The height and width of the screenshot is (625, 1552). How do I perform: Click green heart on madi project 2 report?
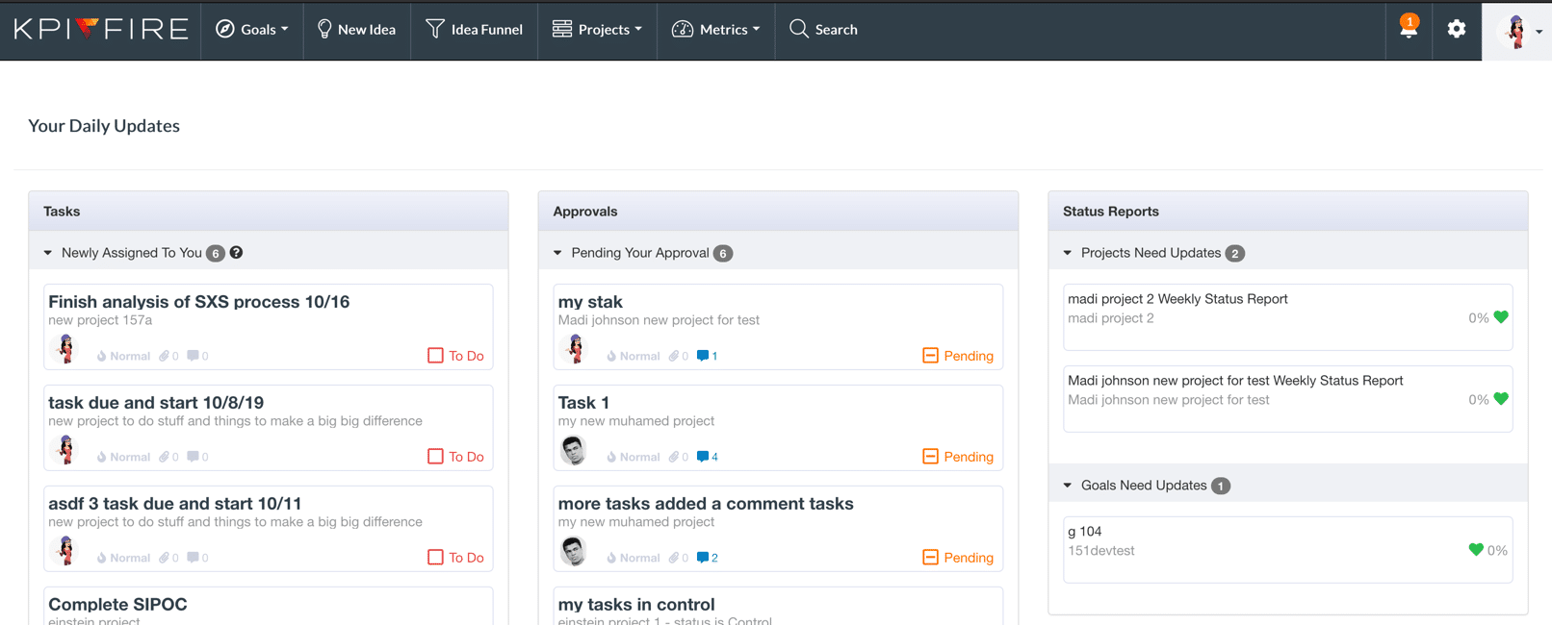pos(1501,317)
